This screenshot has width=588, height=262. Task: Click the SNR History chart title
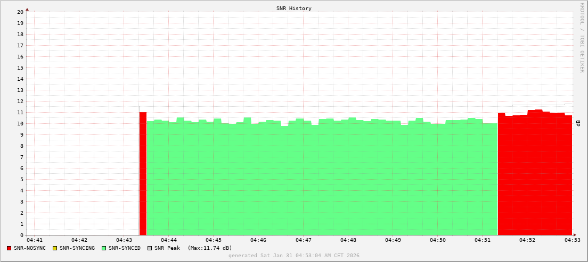coord(294,9)
